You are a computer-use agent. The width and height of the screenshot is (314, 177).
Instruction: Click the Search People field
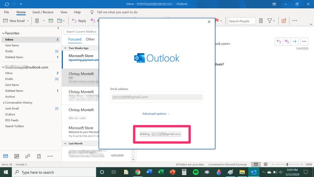tap(241, 21)
